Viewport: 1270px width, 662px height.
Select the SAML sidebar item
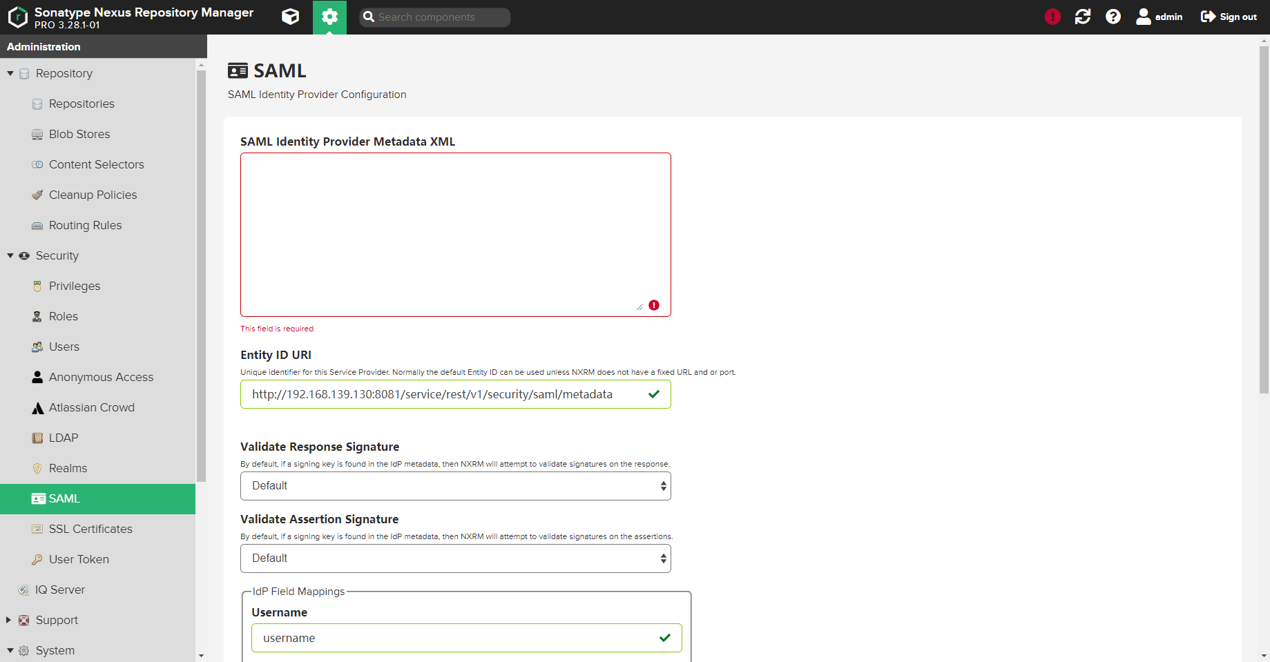coord(97,498)
